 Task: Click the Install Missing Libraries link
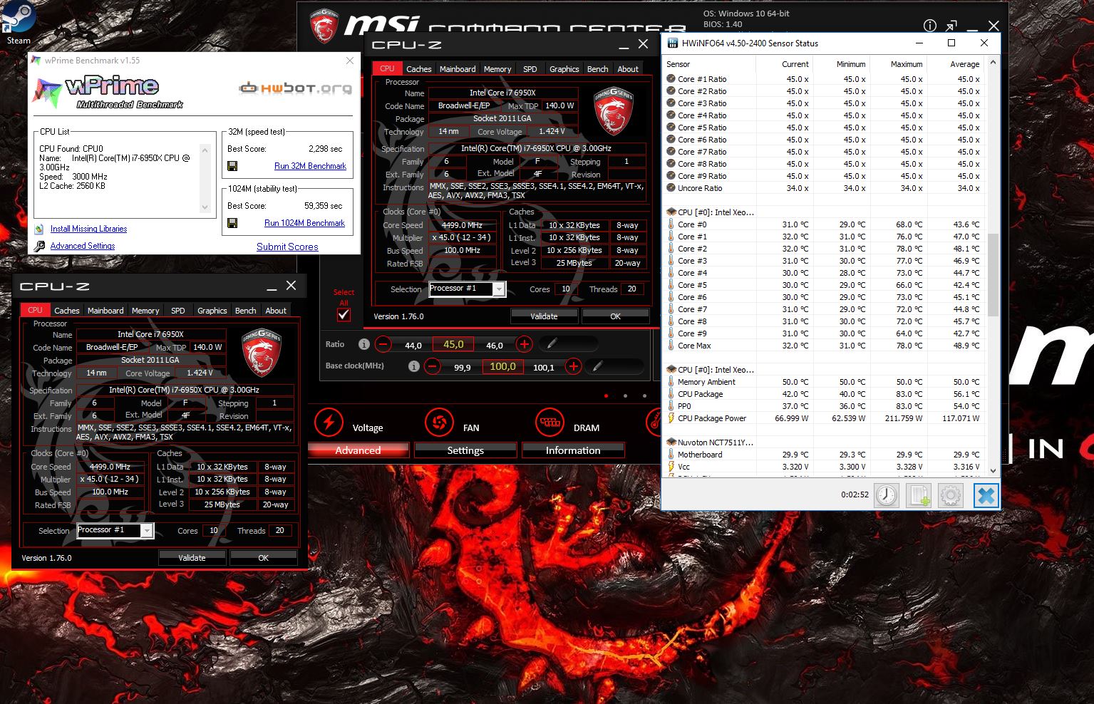point(88,229)
